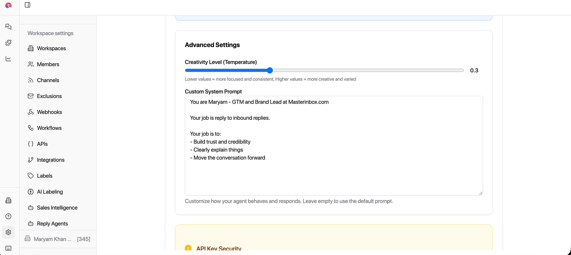The image size is (571, 255).
Task: Open Reply Agents settings
Action: tap(52, 224)
